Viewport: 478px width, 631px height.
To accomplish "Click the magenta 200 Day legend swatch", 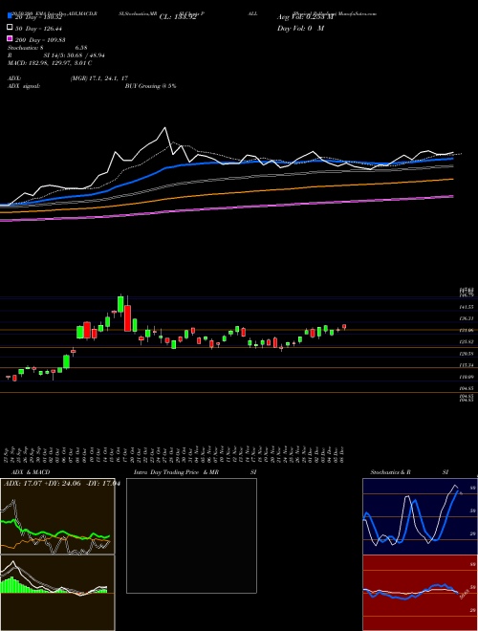I will point(10,38).
